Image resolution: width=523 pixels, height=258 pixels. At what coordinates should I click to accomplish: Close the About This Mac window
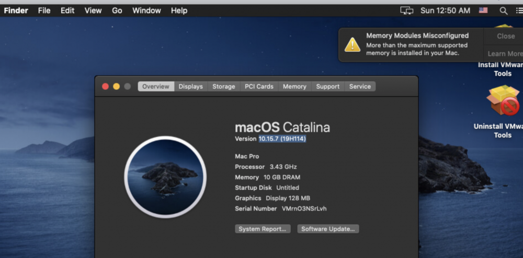[106, 87]
